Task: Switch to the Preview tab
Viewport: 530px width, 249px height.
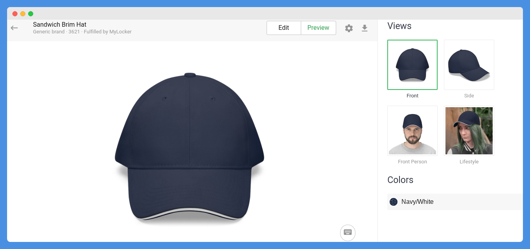Action: click(318, 28)
